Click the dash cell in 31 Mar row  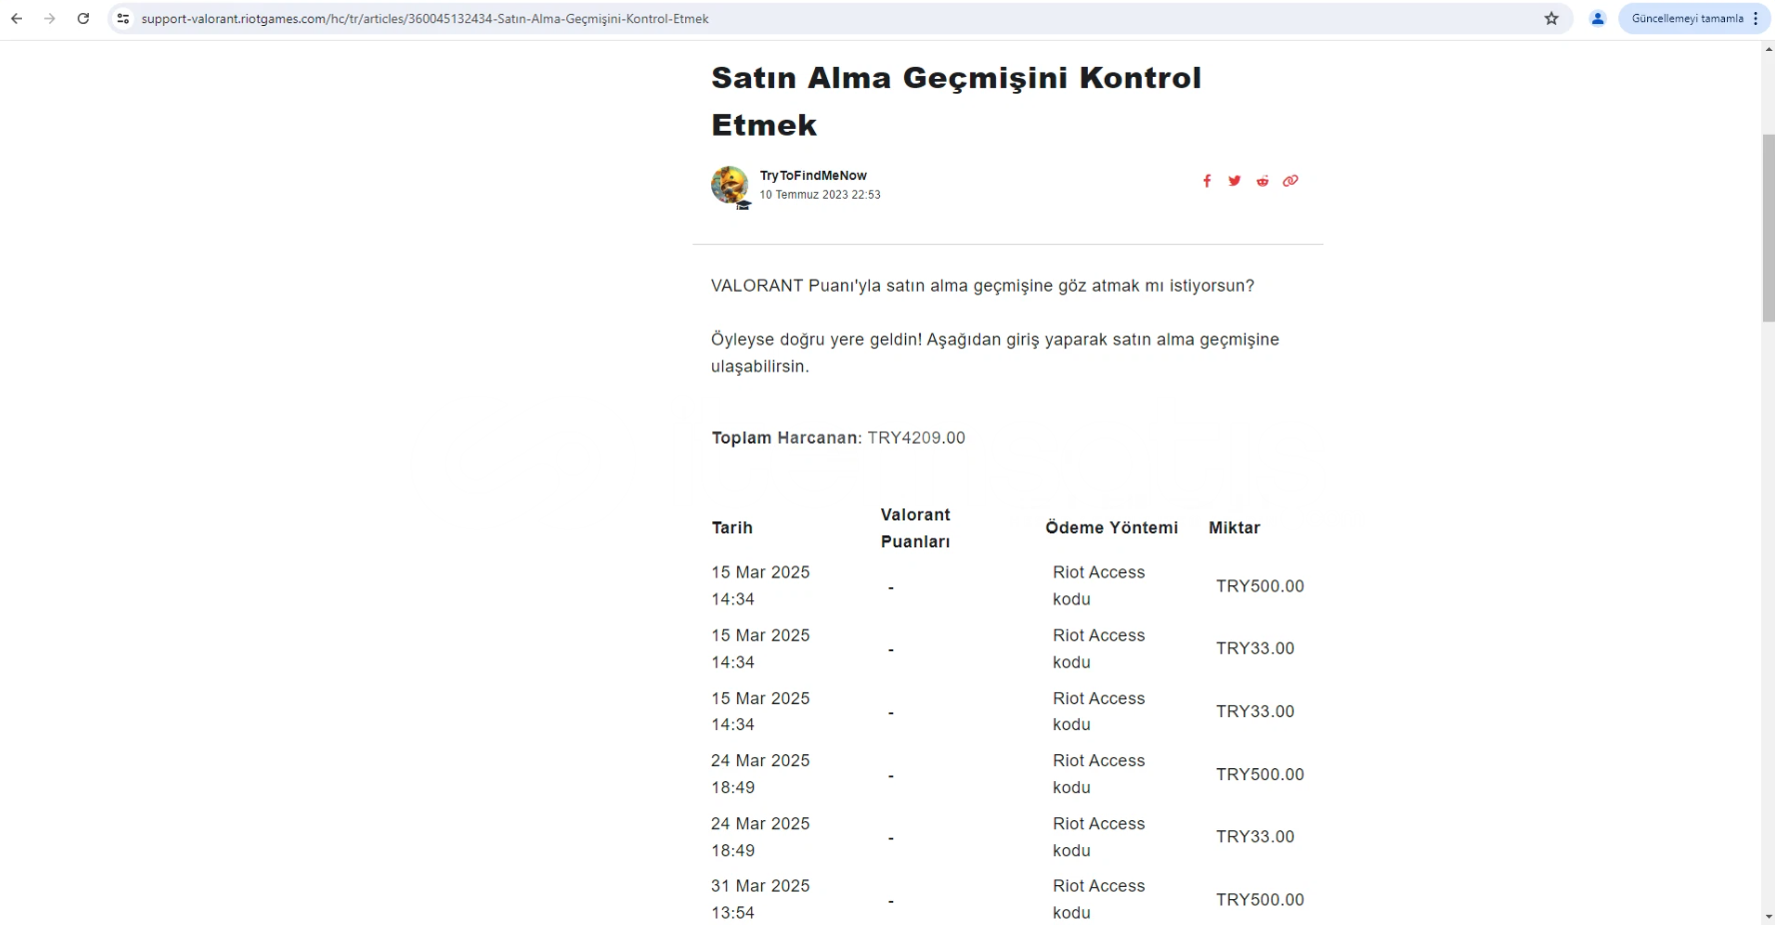point(891,901)
